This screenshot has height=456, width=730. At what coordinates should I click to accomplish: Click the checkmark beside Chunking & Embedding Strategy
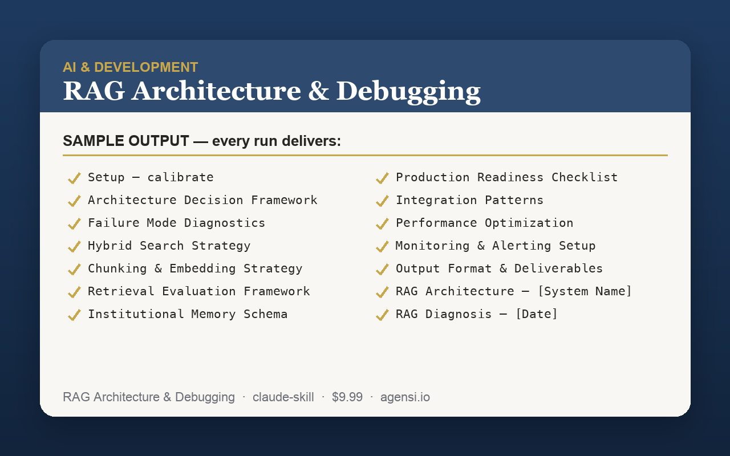point(74,269)
